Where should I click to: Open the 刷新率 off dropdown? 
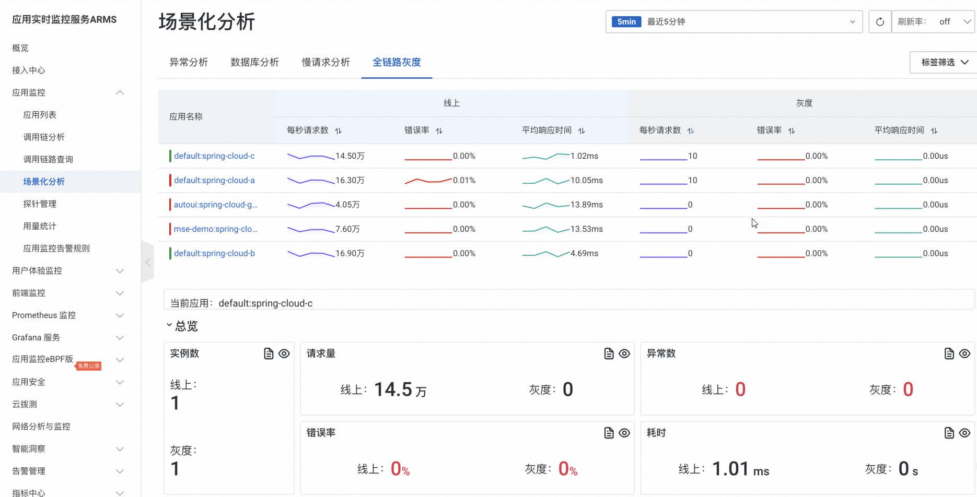tap(933, 22)
